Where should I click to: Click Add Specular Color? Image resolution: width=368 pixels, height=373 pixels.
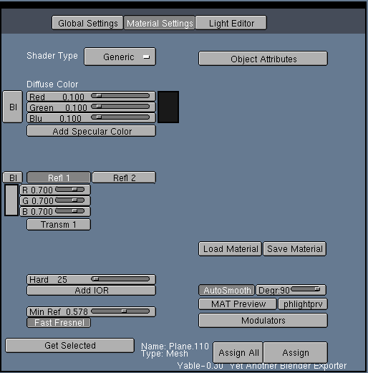tap(91, 131)
